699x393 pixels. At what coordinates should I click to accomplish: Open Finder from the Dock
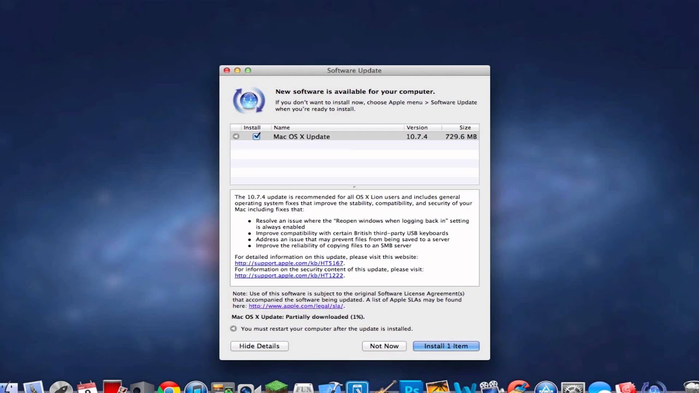pyautogui.click(x=9, y=386)
